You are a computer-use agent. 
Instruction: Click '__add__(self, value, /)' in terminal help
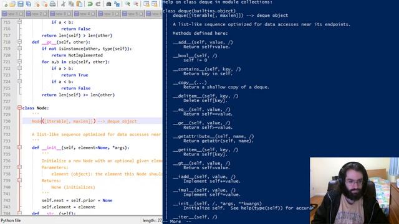203,42
